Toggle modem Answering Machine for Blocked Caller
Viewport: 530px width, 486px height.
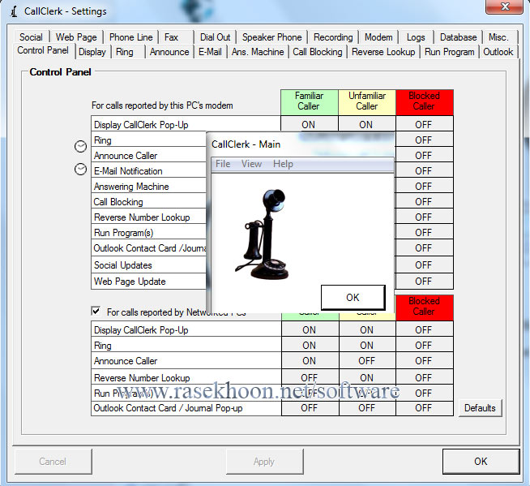[424, 186]
